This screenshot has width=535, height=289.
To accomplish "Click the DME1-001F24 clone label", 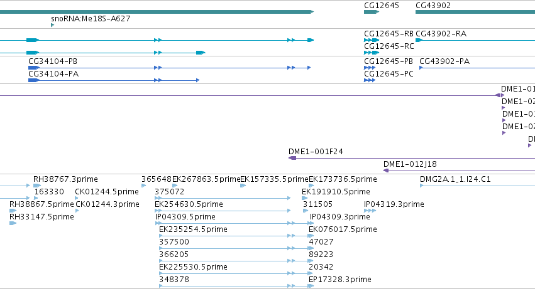I will pos(316,152).
